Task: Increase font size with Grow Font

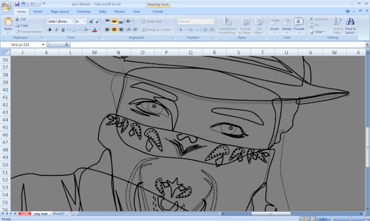Action: click(91, 22)
